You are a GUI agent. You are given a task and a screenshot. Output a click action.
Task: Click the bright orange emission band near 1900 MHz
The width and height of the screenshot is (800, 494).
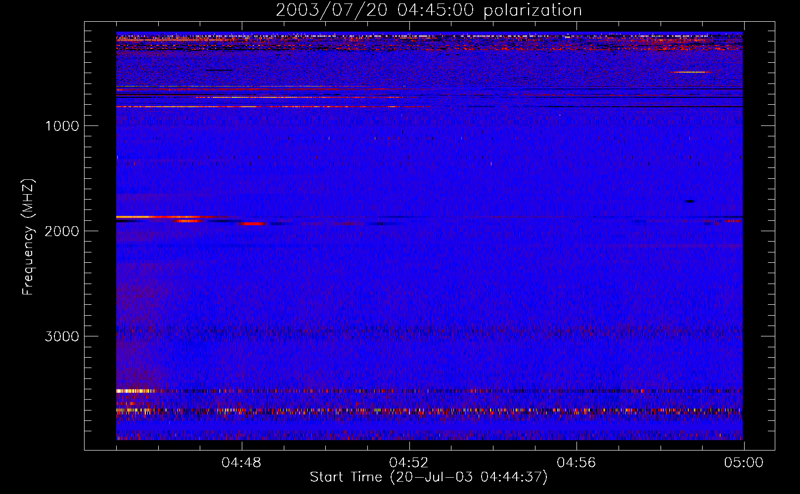pyautogui.click(x=166, y=217)
